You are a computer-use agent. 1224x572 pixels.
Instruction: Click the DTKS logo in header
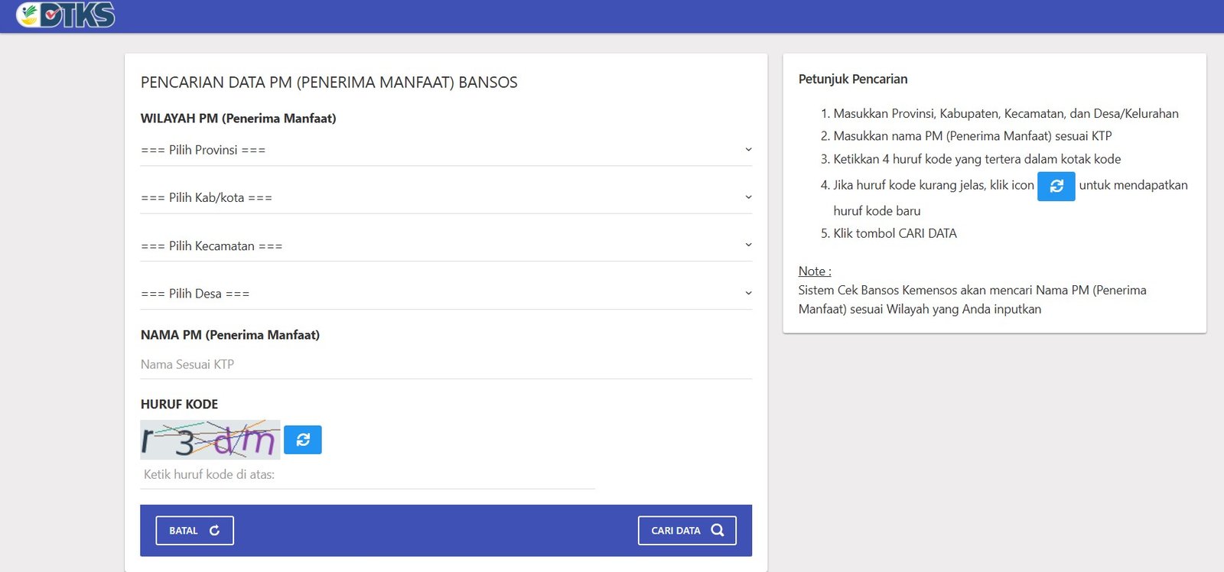point(66,15)
